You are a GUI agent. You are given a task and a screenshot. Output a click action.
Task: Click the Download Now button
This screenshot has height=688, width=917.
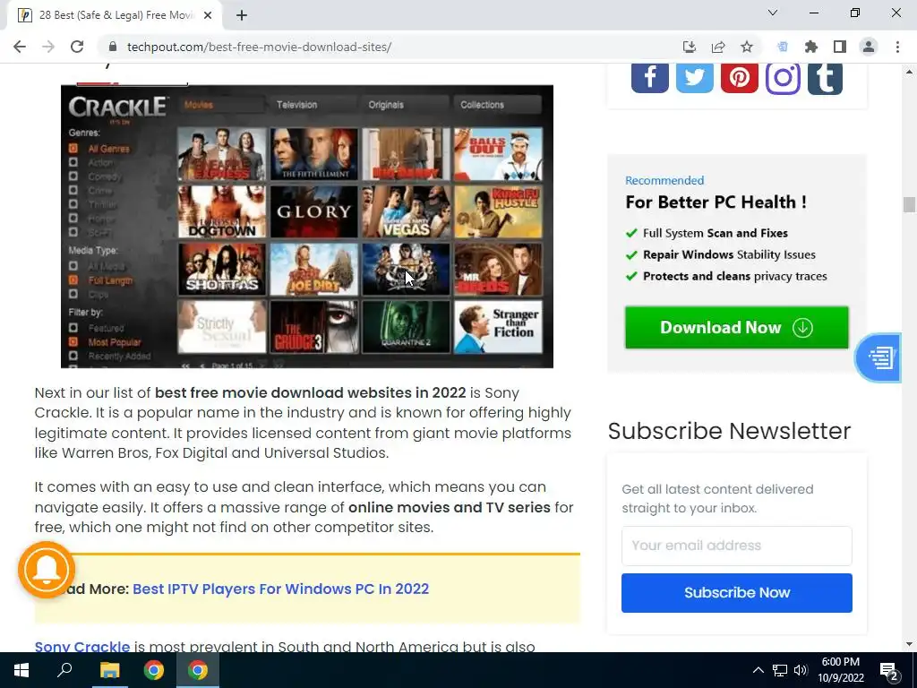tap(736, 328)
